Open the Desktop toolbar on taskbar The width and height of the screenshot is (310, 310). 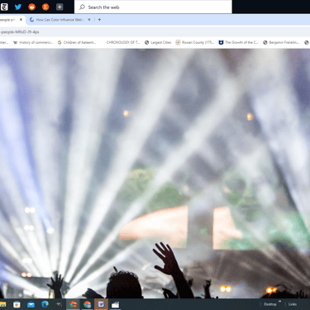pyautogui.click(x=269, y=304)
